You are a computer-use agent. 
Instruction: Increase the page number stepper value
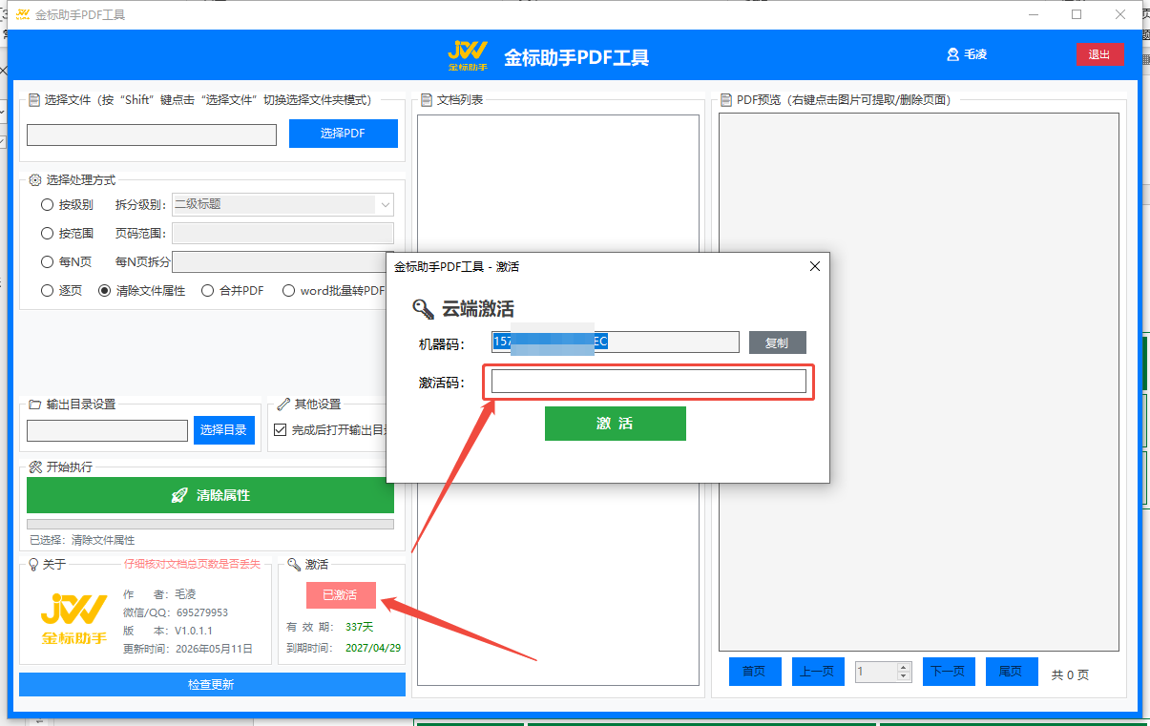(x=904, y=667)
